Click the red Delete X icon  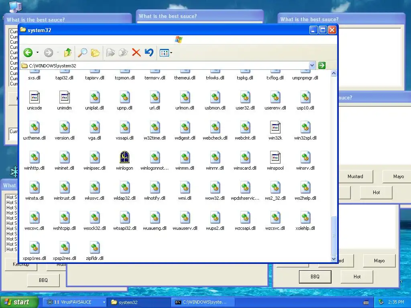pyautogui.click(x=136, y=53)
